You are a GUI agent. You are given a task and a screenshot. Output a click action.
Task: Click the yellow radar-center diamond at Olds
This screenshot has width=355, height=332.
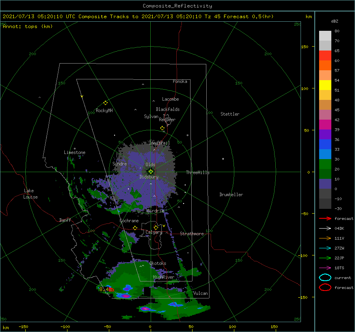[x=151, y=172]
